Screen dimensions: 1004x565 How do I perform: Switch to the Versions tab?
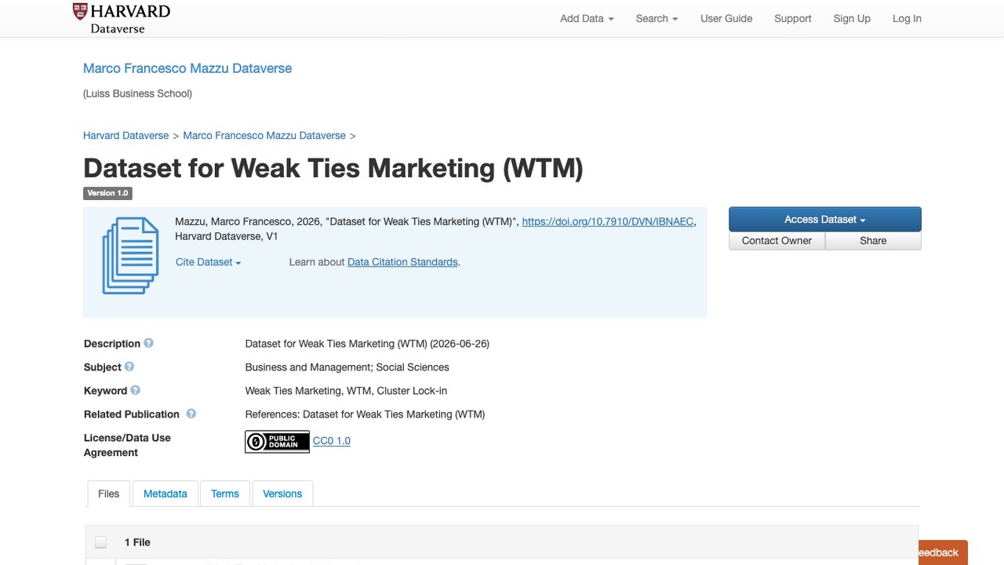[x=282, y=494]
